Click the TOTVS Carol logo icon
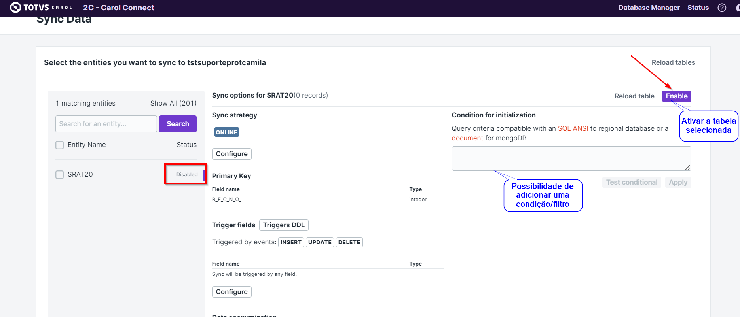This screenshot has width=740, height=317. (15, 8)
